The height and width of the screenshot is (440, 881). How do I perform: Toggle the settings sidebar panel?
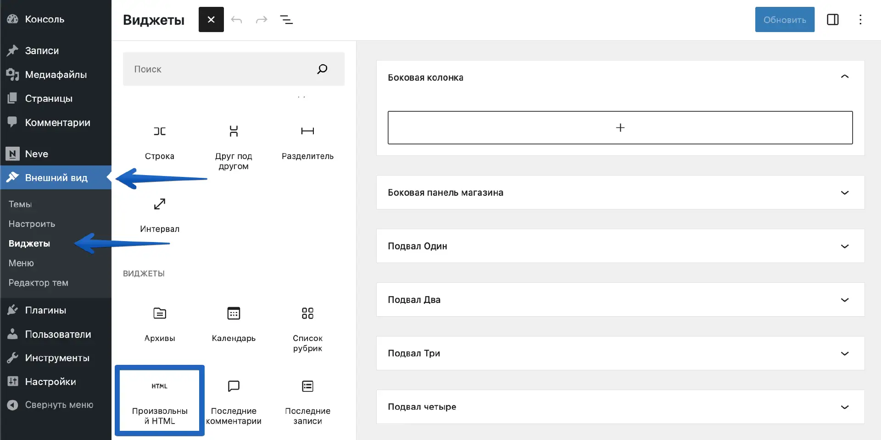pyautogui.click(x=832, y=20)
